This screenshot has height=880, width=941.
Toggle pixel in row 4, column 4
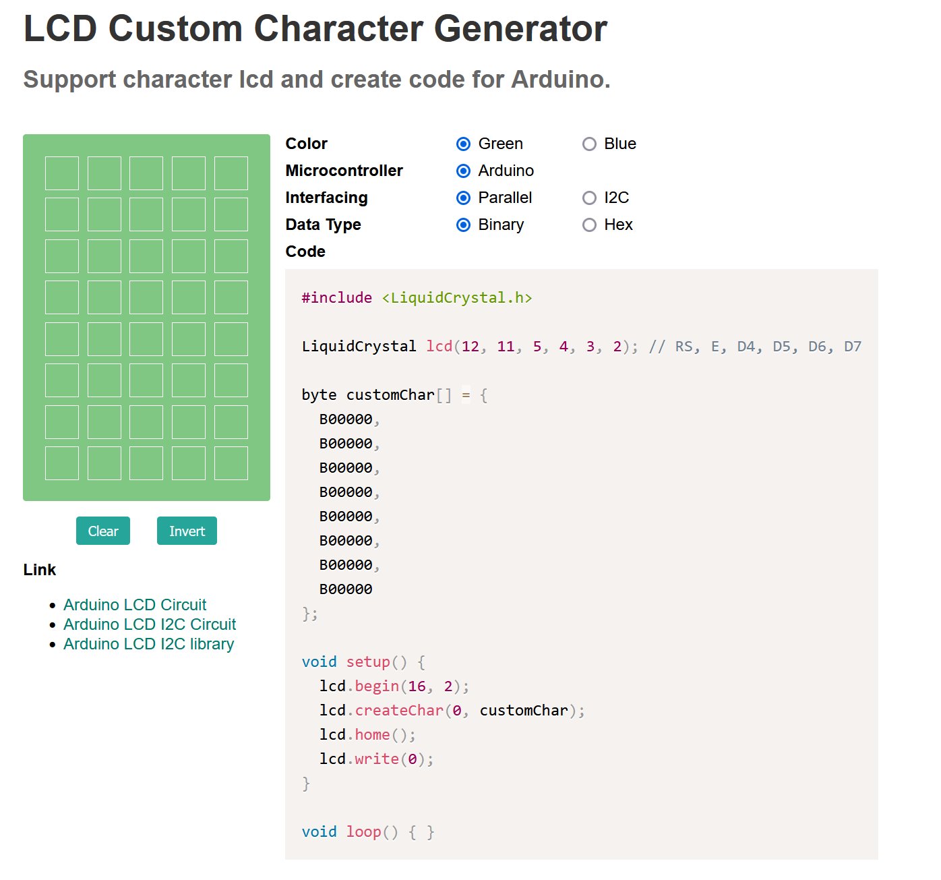tap(189, 297)
